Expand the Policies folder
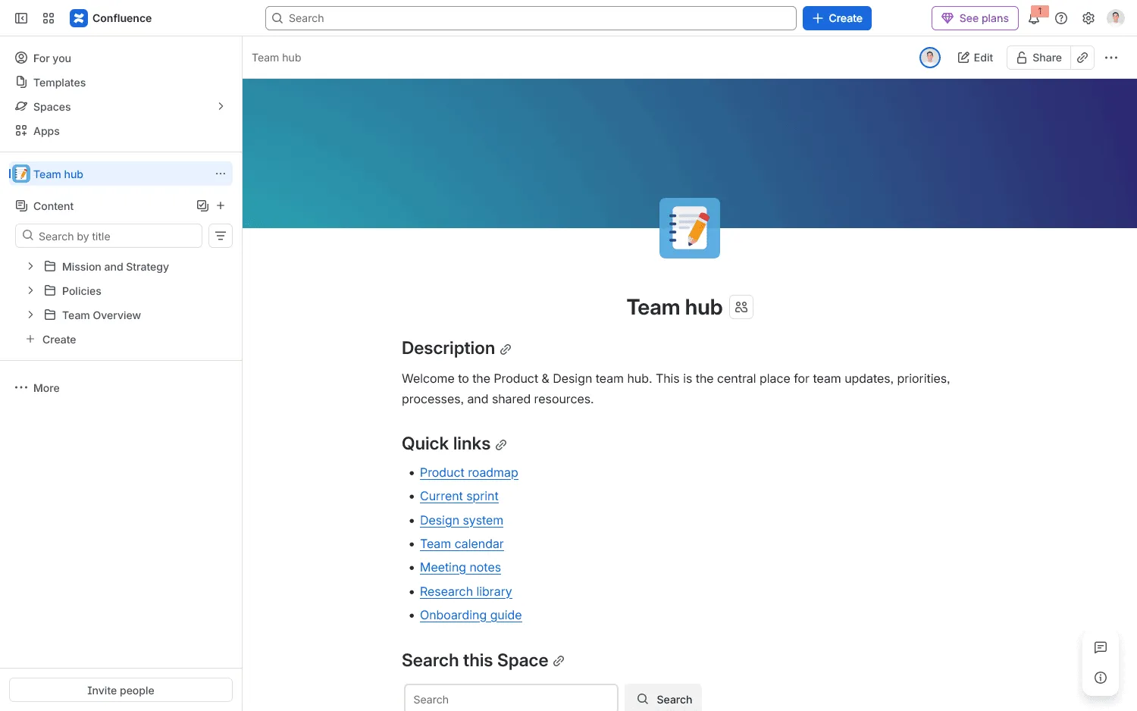Screen dimensions: 1137x711 point(30,290)
